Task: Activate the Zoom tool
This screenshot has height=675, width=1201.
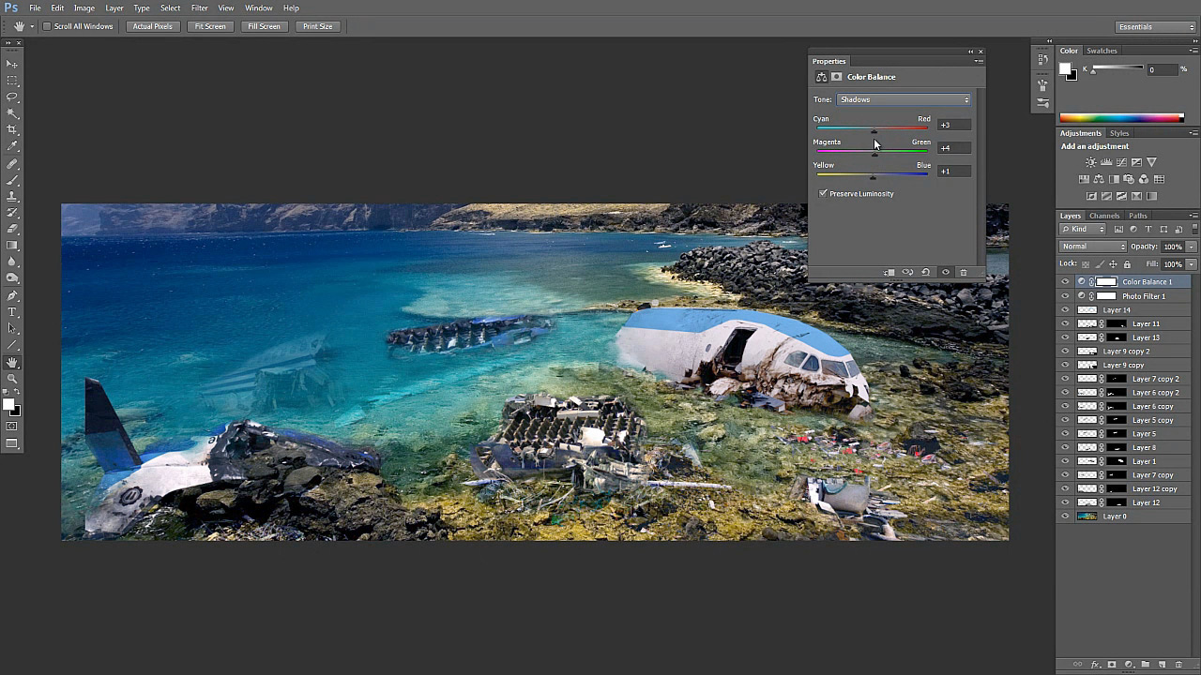Action: pyautogui.click(x=12, y=379)
